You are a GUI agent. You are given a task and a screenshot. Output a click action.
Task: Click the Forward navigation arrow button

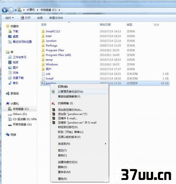11,10
